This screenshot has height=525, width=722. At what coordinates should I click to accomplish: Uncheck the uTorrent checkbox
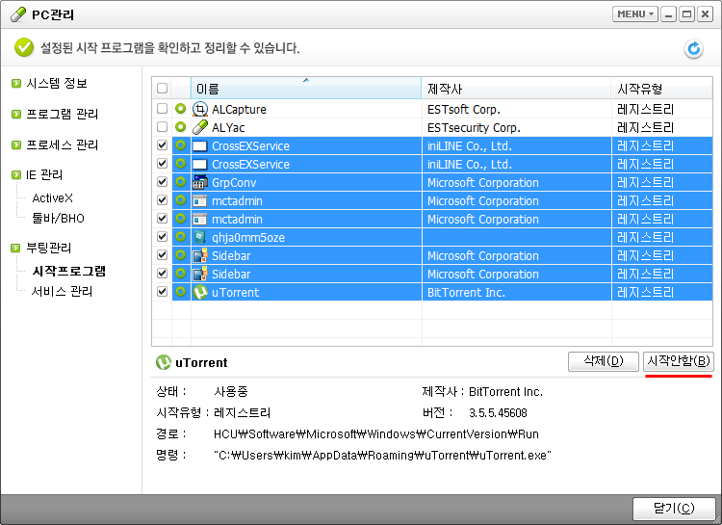click(x=162, y=291)
